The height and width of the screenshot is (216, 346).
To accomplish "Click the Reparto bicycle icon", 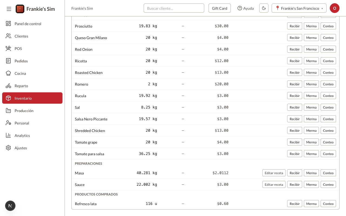I will pos(8,86).
